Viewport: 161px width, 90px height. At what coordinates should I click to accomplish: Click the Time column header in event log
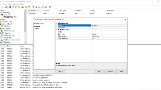[12, 46]
